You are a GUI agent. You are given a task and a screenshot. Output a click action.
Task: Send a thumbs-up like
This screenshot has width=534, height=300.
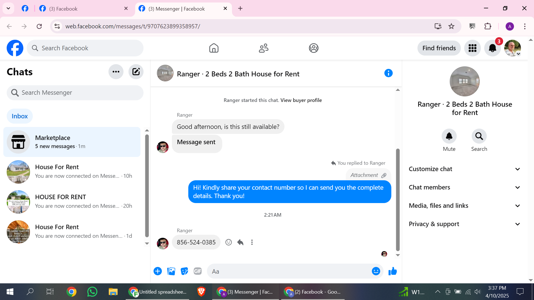[x=393, y=271]
